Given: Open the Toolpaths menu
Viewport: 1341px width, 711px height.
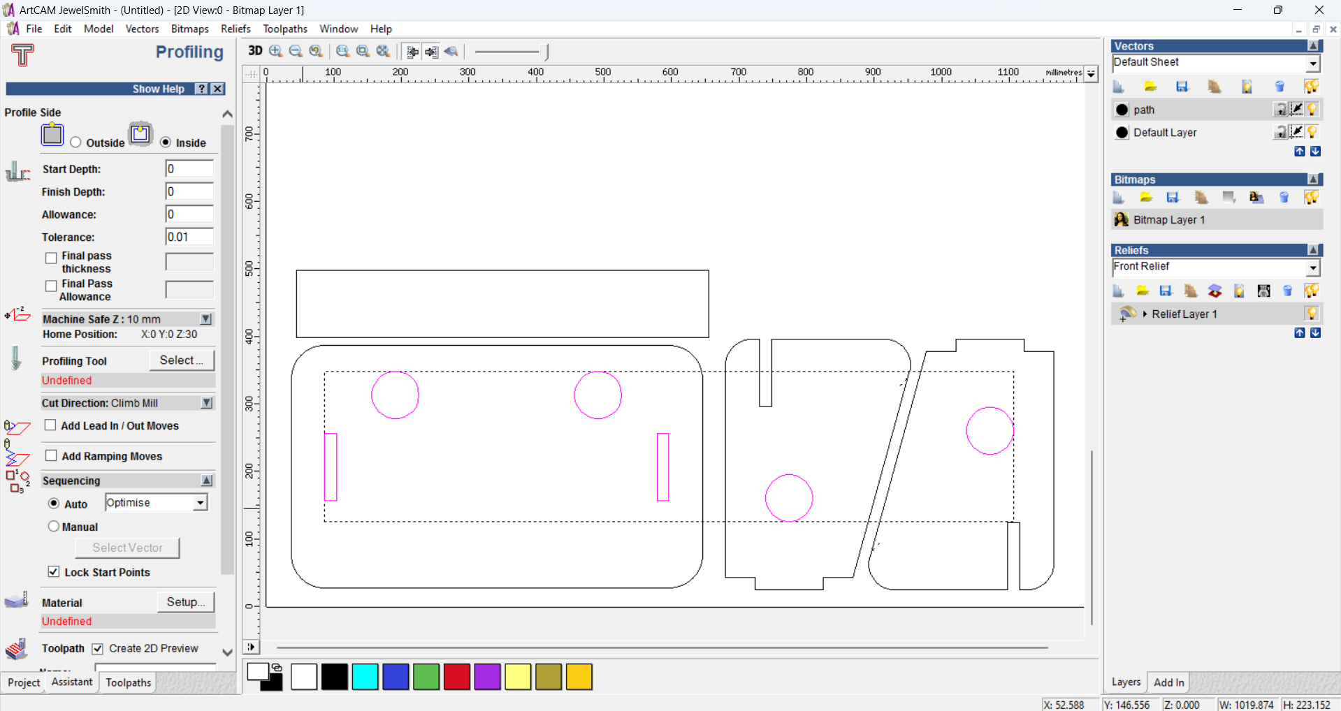Looking at the screenshot, I should click(x=284, y=29).
